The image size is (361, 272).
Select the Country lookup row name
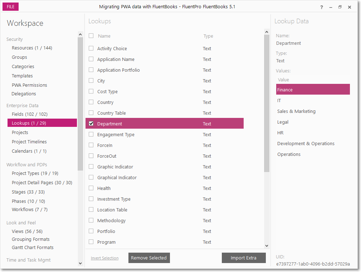click(105, 102)
